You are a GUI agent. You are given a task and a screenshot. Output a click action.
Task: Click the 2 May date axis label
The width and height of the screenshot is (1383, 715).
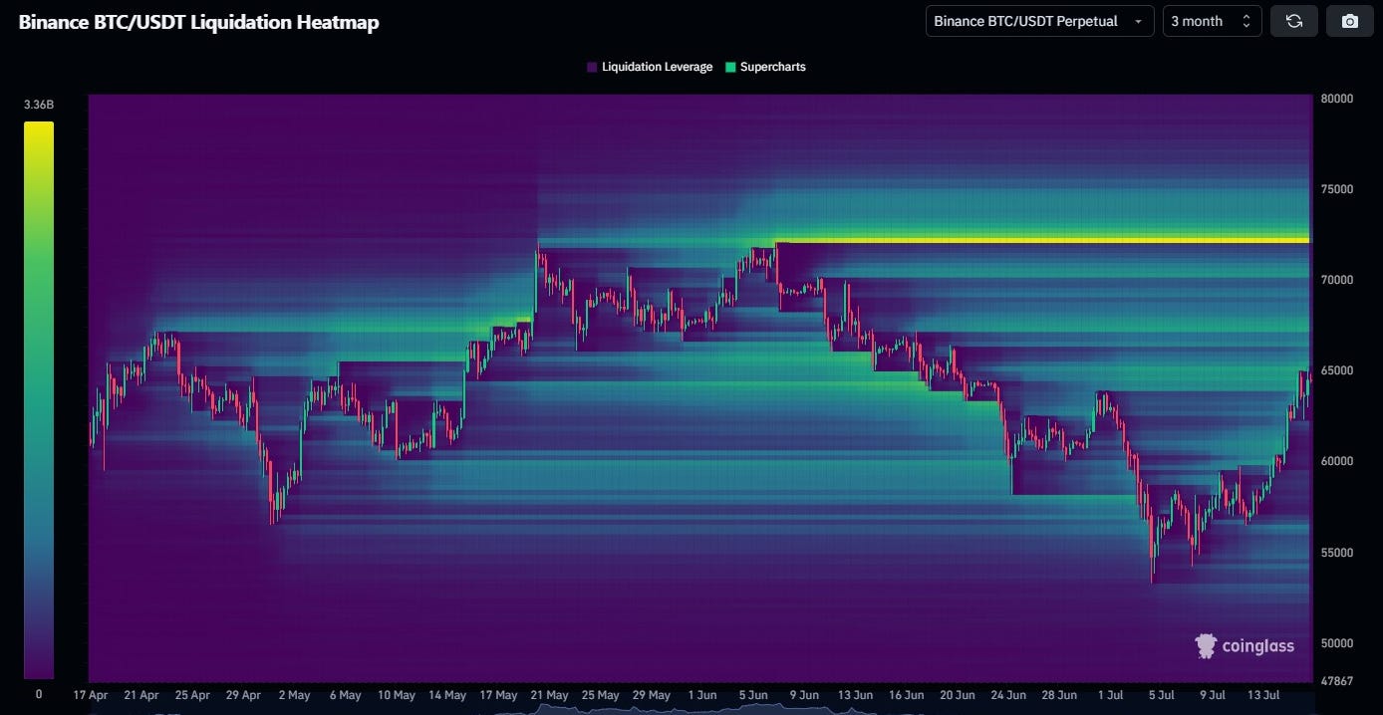295,695
